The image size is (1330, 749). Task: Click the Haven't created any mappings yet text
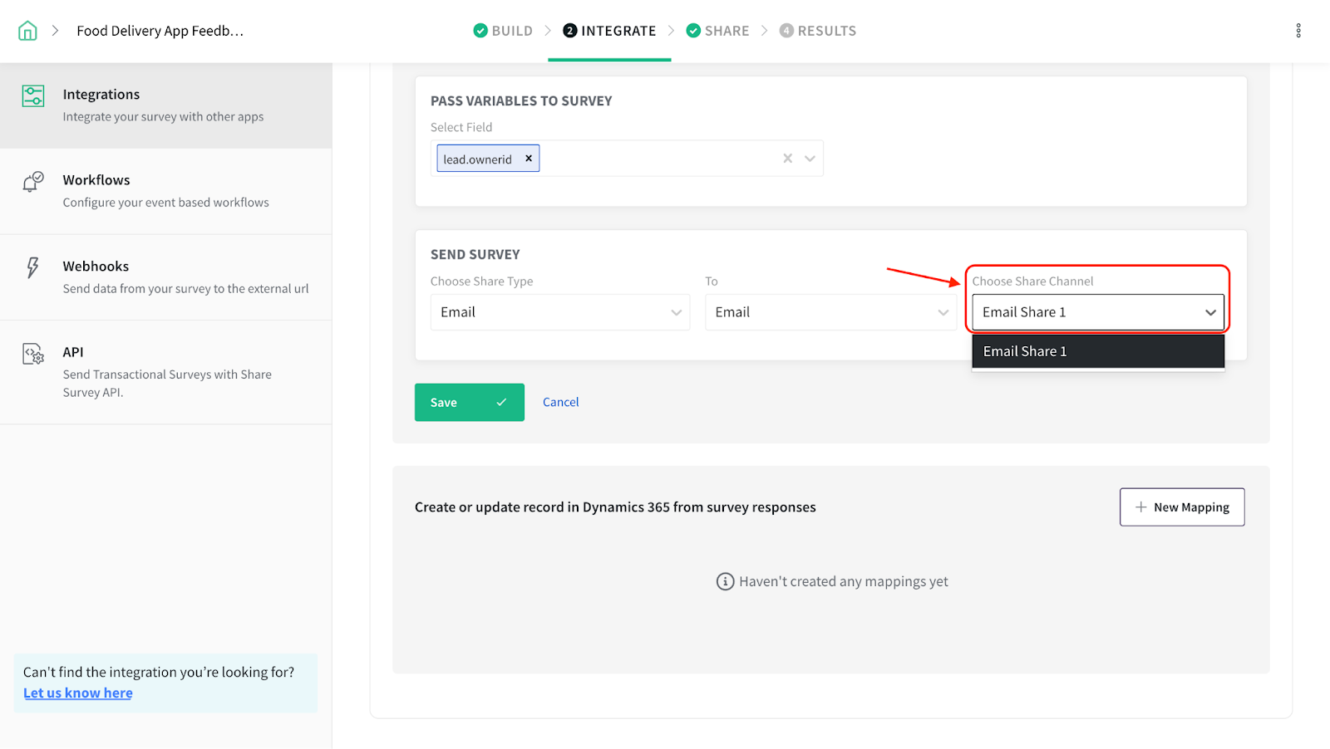click(844, 581)
